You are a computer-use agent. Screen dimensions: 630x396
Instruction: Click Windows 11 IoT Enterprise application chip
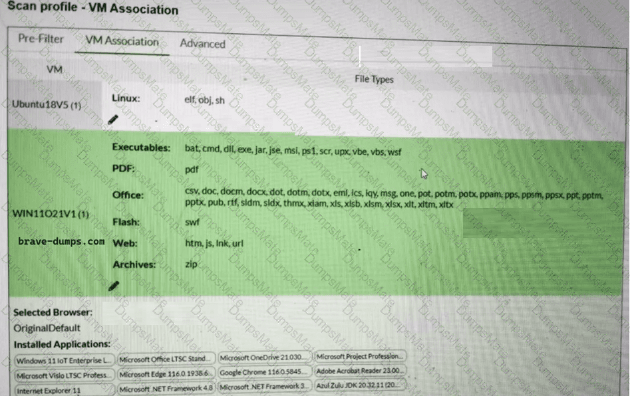click(x=63, y=358)
